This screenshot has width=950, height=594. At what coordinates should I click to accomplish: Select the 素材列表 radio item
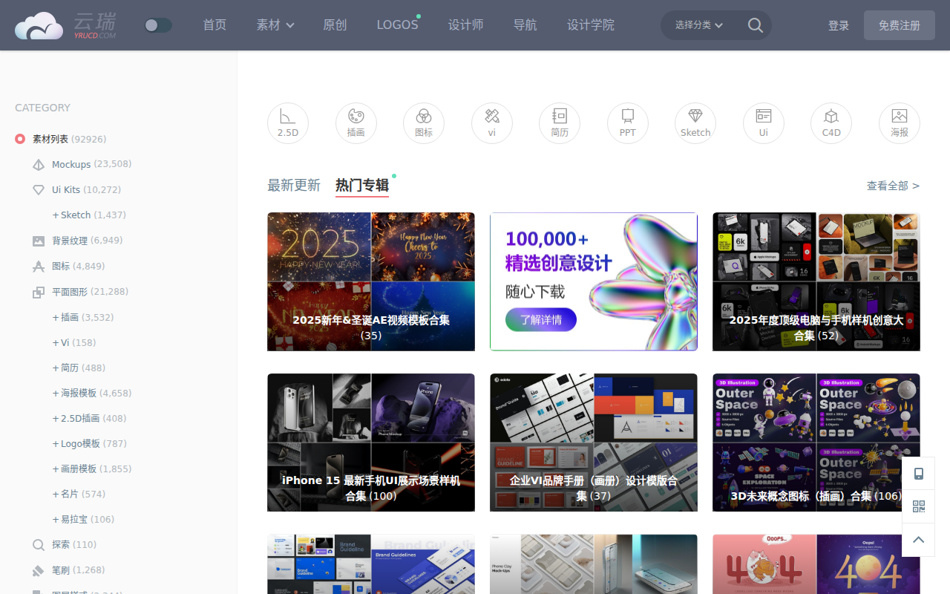click(x=20, y=139)
